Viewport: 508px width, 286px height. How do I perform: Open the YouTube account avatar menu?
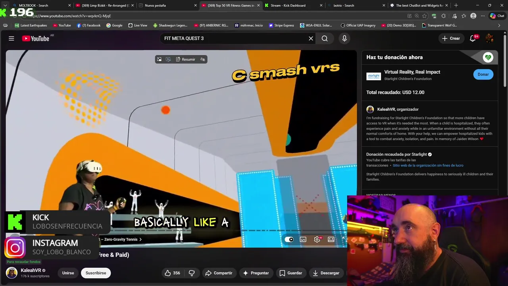click(489, 39)
